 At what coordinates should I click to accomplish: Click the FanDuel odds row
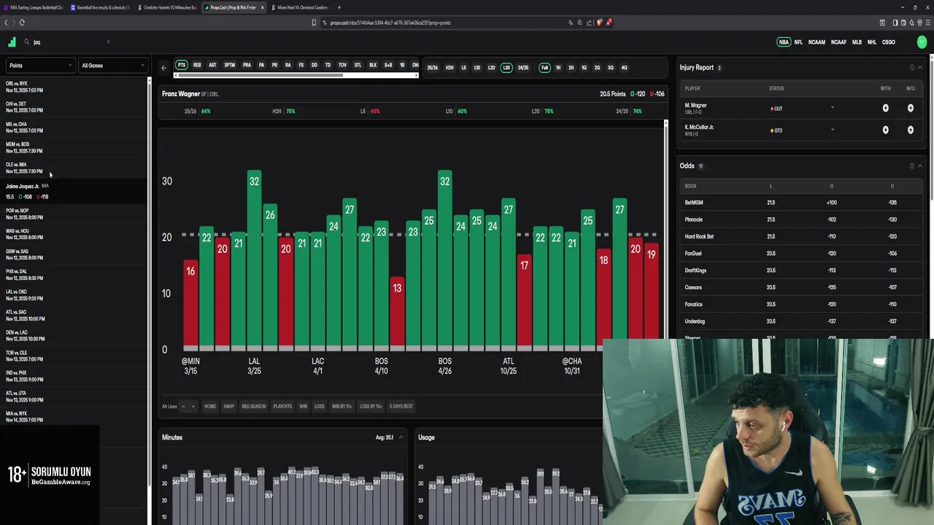point(801,254)
